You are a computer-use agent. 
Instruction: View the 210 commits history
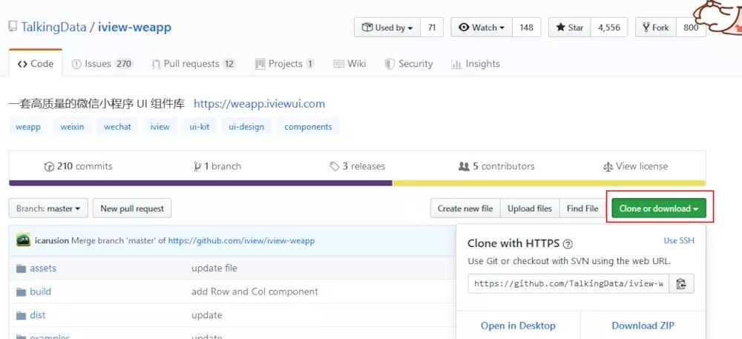(x=78, y=166)
